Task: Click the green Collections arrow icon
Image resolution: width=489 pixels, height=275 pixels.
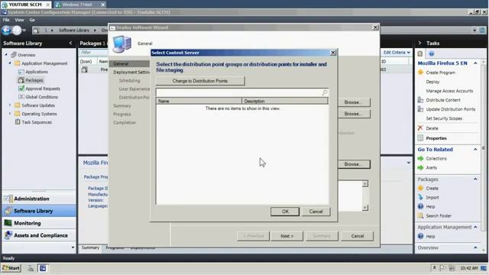Action: point(420,158)
